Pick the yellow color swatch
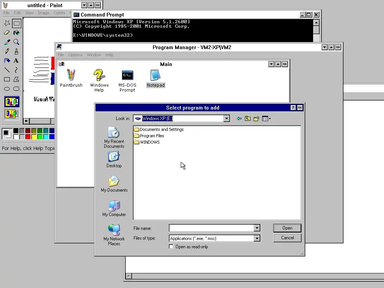Viewport: 384px width, 288px height. pos(34,136)
